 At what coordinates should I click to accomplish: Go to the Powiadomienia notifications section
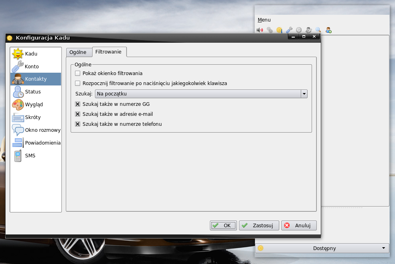pos(36,143)
